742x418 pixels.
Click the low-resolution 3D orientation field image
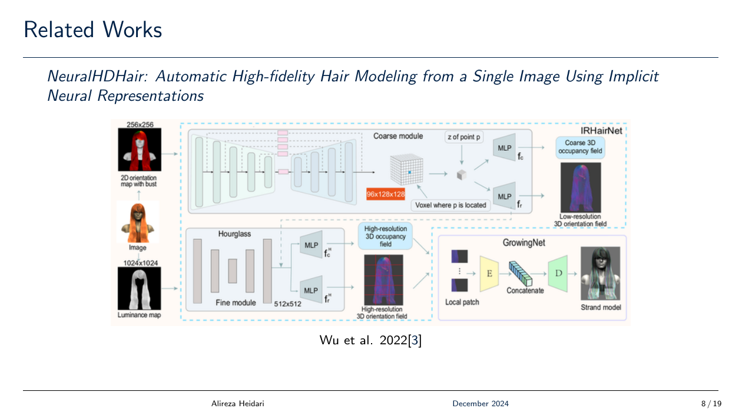(581, 187)
